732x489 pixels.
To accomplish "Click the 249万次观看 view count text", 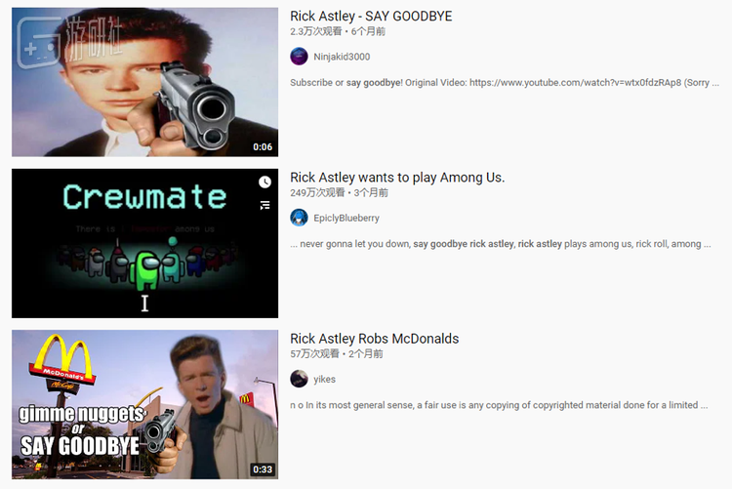I will pos(317,193).
